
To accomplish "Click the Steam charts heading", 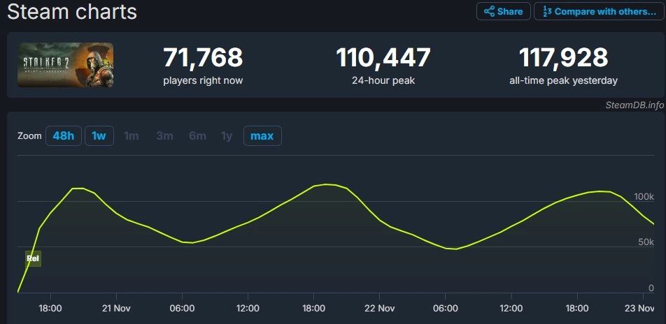I will tap(72, 11).
